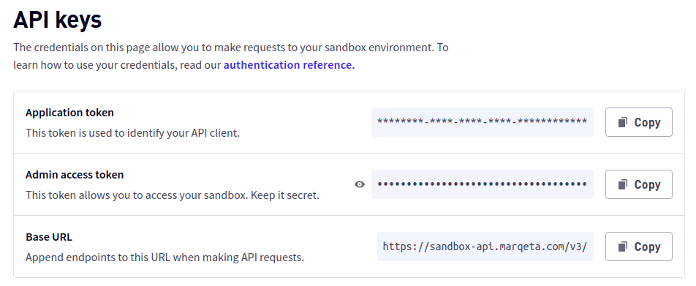
Task: Click the copy icon for Application token
Action: (x=623, y=122)
